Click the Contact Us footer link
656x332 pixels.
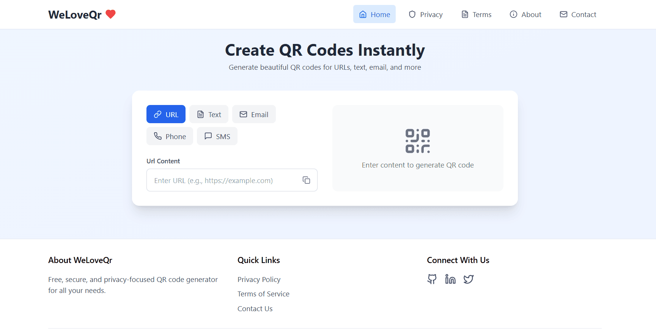click(255, 309)
